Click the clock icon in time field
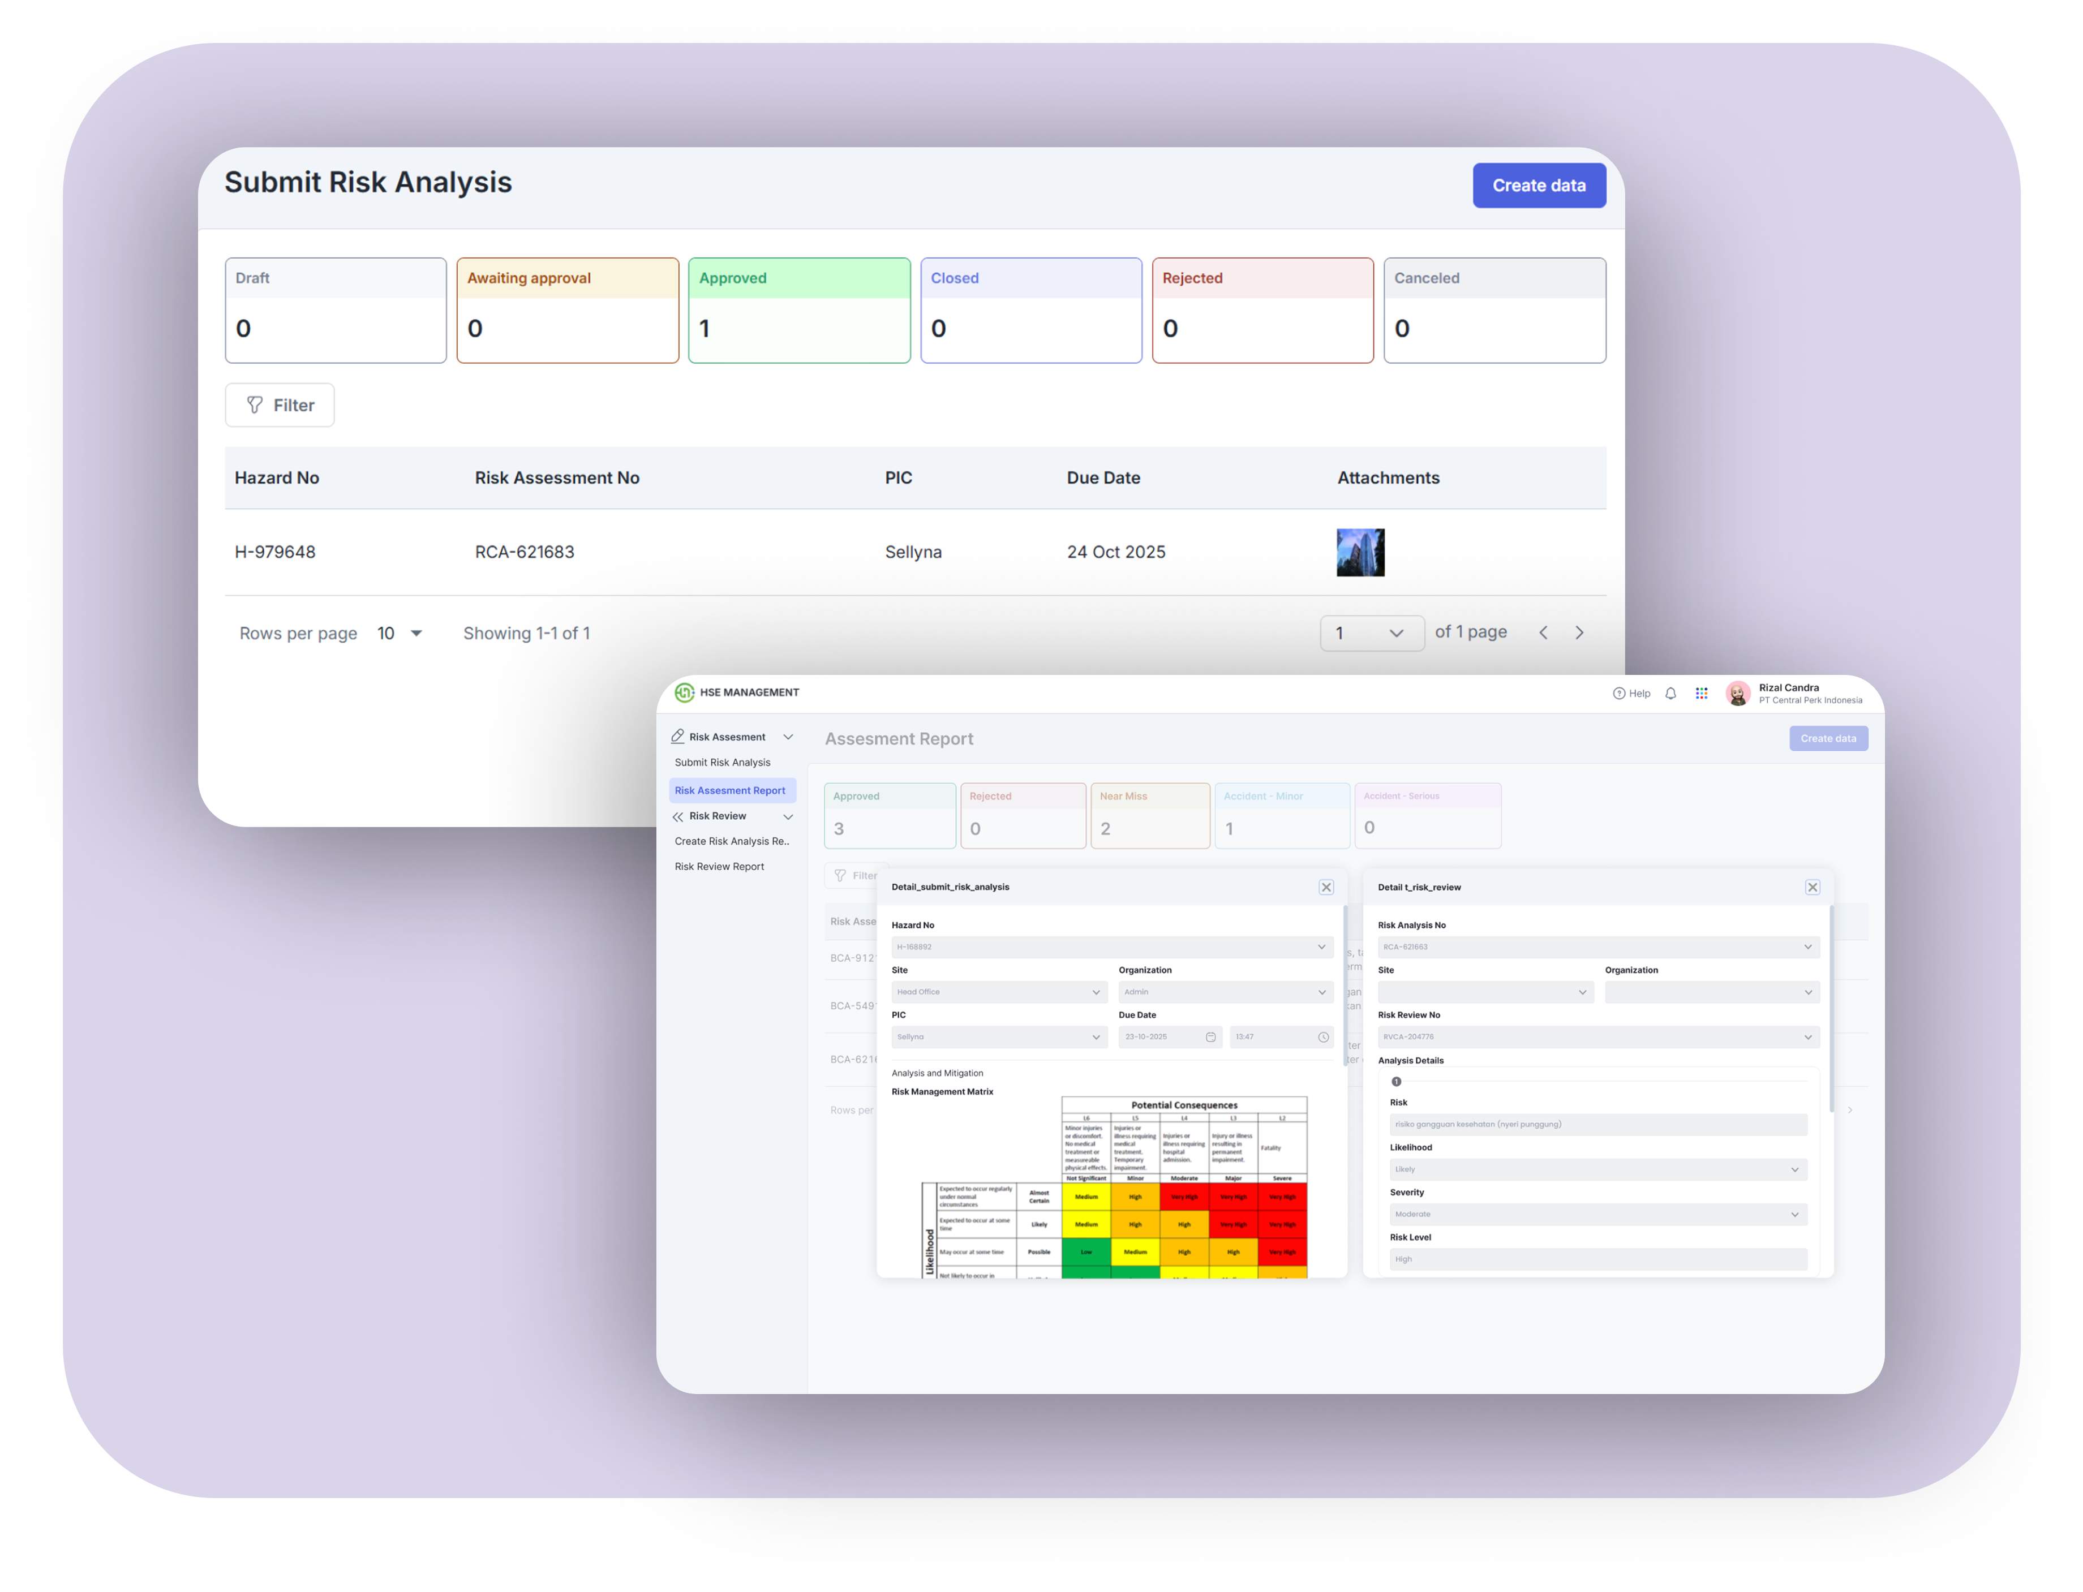Screen dimensions: 2083x1592 (x=1323, y=1038)
